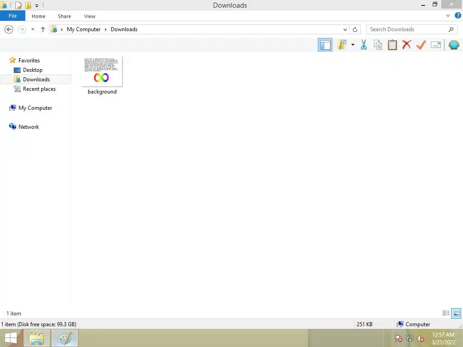
Task: Click the folder icon in address bar
Action: tap(54, 29)
